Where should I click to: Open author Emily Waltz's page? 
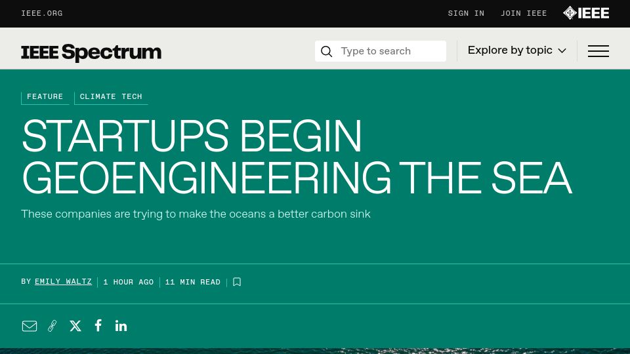(x=63, y=282)
